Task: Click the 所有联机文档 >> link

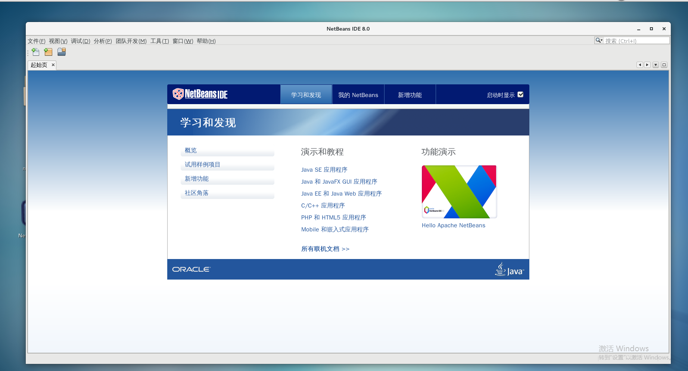Action: pos(324,249)
